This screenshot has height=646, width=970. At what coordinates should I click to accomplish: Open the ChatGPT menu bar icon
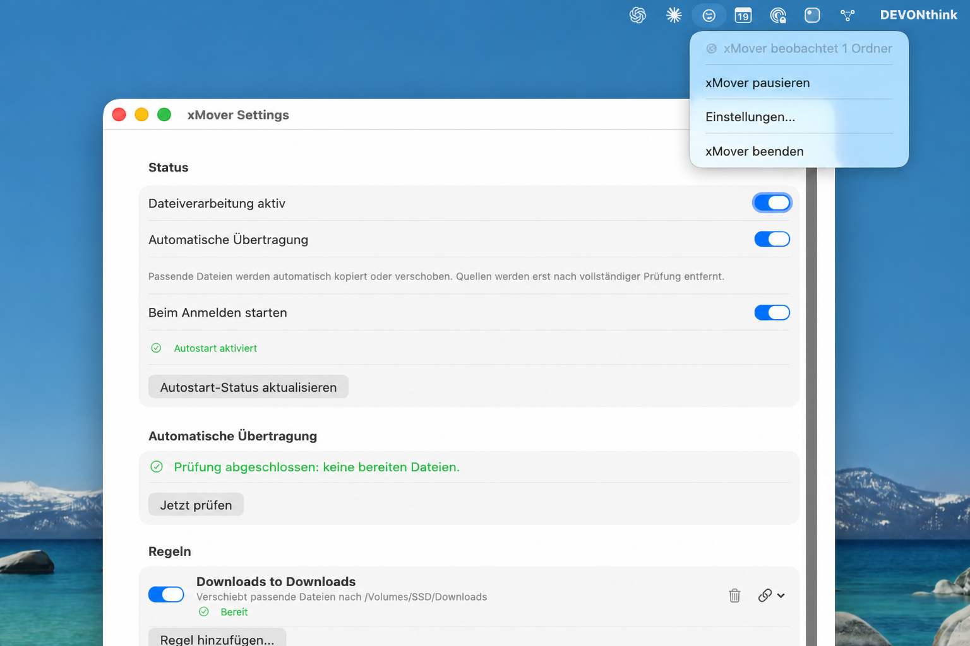pos(638,15)
